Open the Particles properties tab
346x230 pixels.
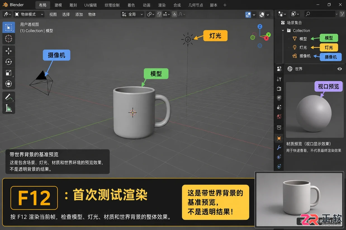(x=279, y=157)
